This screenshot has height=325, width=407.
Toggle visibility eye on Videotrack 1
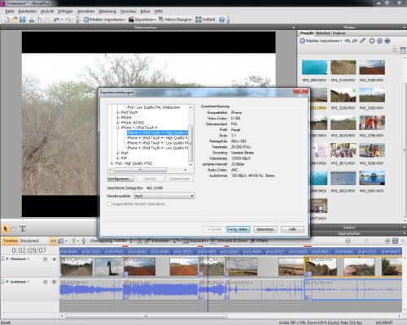54,259
